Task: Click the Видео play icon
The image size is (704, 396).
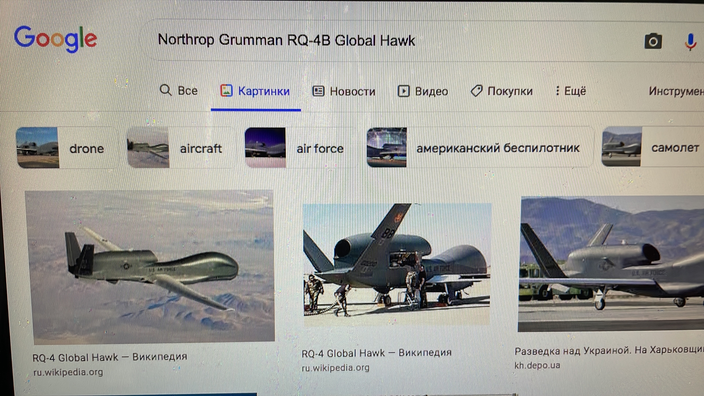Action: [404, 91]
